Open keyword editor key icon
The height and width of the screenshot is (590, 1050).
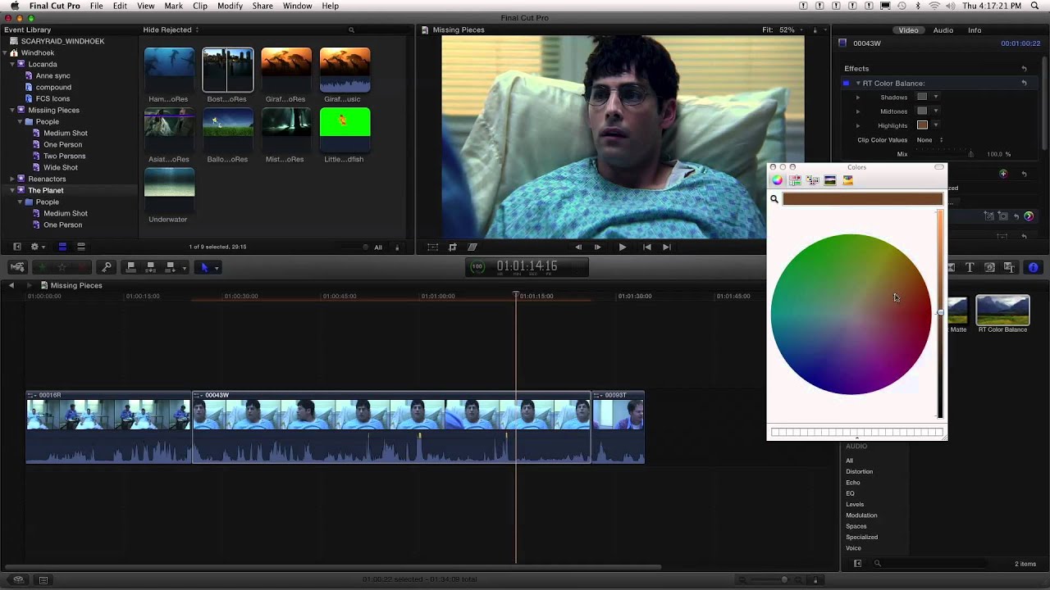(106, 267)
